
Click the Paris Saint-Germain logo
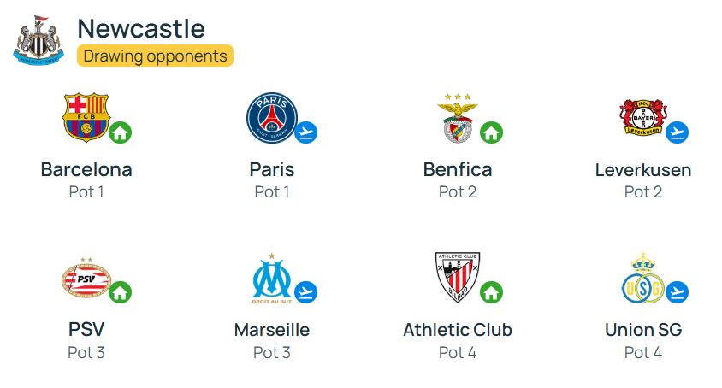[272, 117]
